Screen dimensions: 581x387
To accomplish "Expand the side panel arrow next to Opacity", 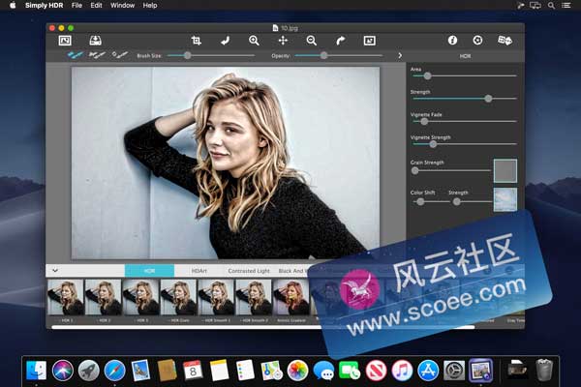I will [400, 56].
